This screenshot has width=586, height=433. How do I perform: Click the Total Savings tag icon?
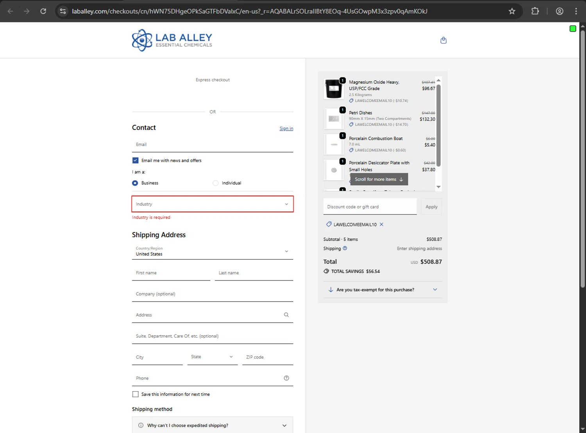326,271
